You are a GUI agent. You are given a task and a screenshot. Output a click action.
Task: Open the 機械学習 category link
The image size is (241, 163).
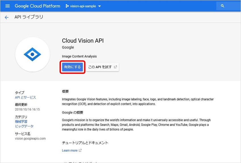[x=21, y=121]
